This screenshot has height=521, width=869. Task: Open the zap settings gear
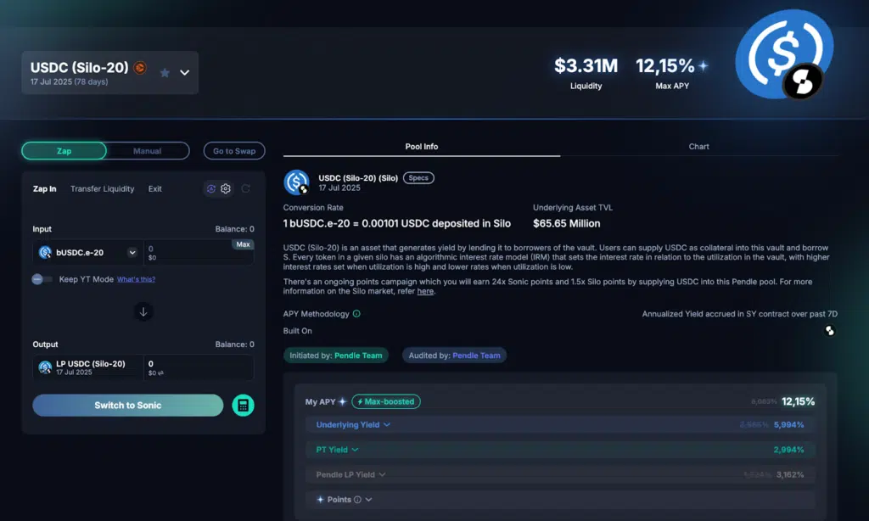tap(226, 189)
